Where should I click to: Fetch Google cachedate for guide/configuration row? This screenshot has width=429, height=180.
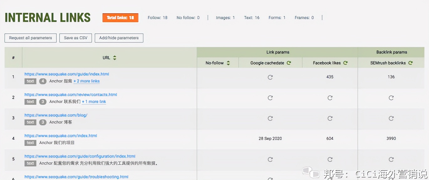coord(270,159)
